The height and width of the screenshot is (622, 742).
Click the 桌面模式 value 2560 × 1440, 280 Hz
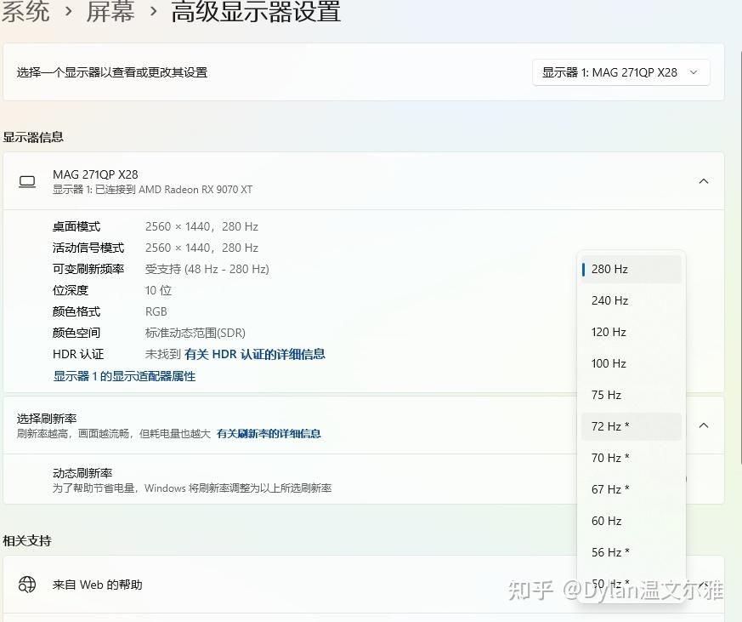click(201, 227)
